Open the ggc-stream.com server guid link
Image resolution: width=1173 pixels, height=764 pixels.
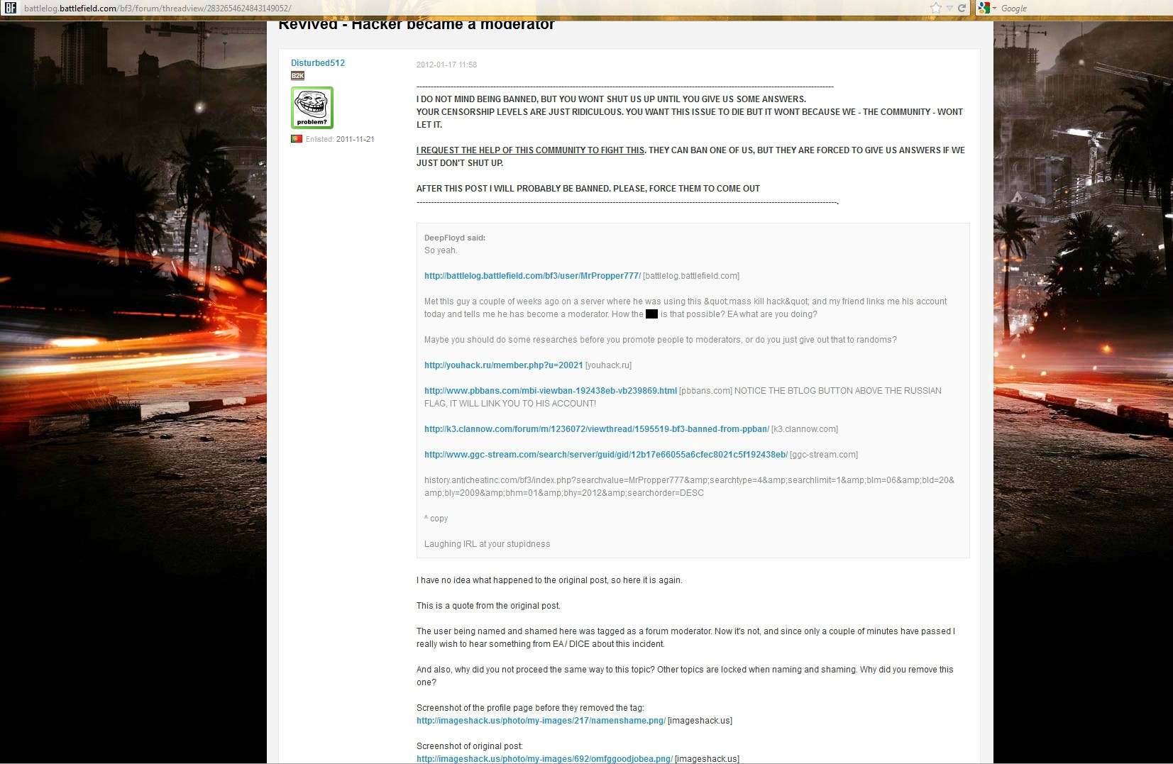click(x=606, y=455)
